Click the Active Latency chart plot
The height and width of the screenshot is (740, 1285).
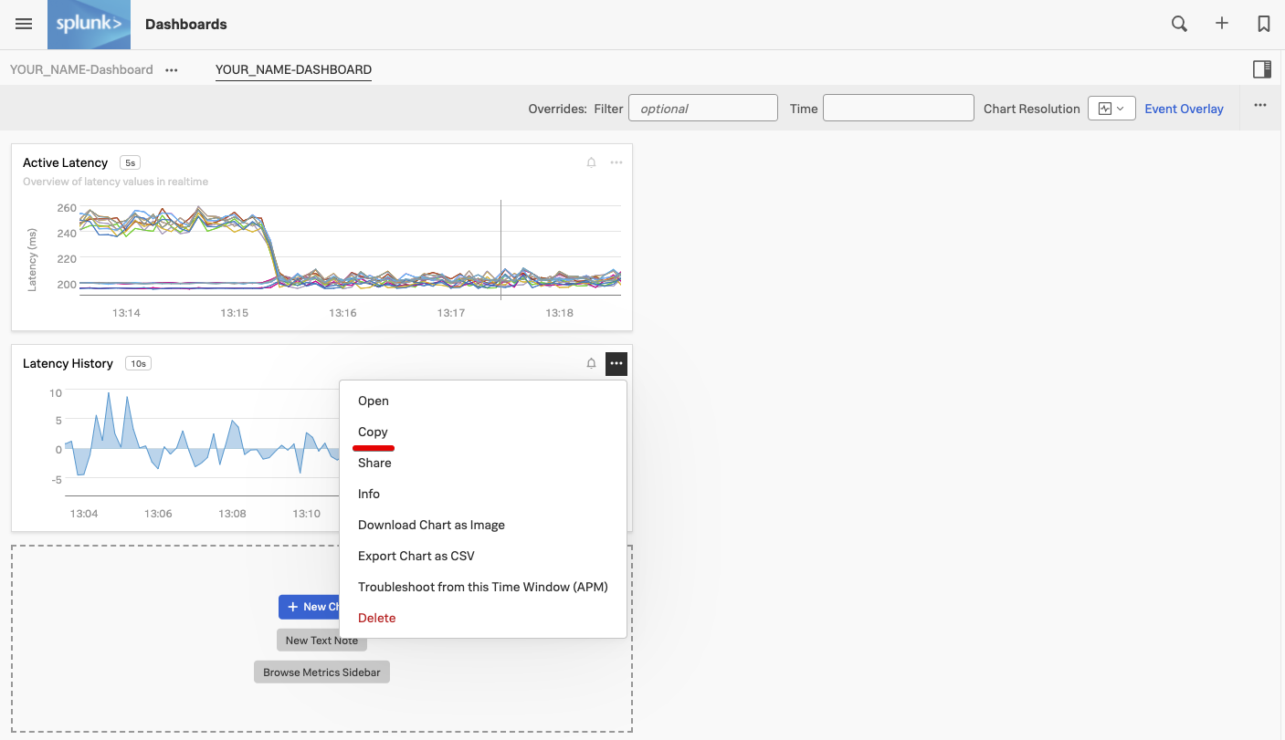(x=350, y=248)
